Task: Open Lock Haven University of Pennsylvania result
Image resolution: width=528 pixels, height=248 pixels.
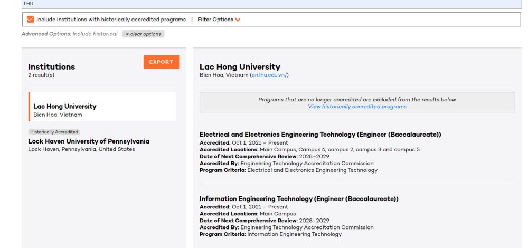Action: [89, 141]
